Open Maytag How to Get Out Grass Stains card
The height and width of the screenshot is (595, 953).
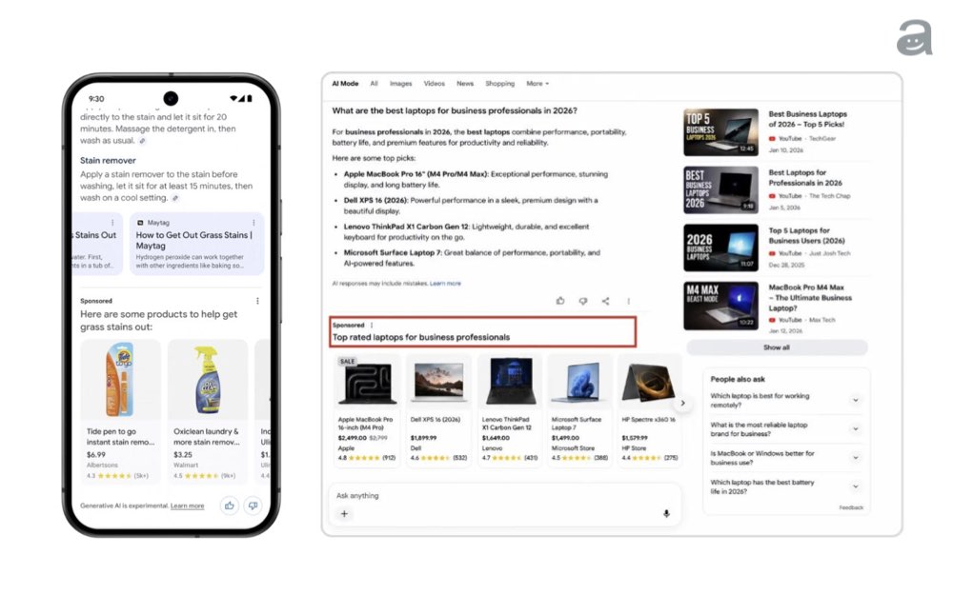[197, 244]
